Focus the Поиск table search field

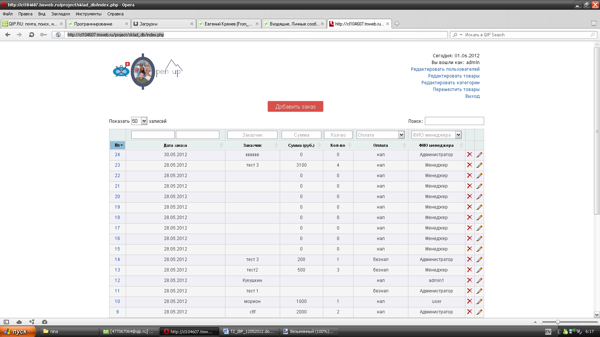click(x=454, y=121)
